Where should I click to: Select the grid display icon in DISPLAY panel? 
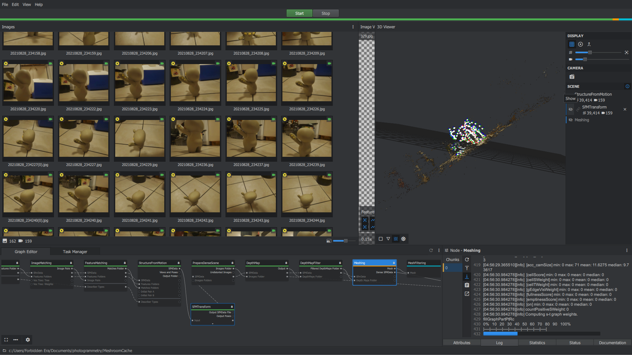[x=571, y=44]
